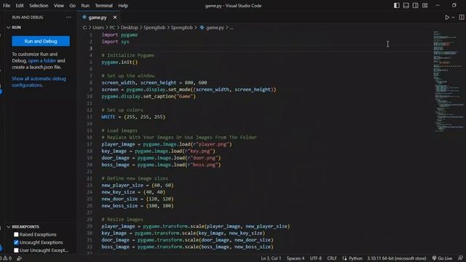Click the file icon on game.py tab

[x=84, y=17]
